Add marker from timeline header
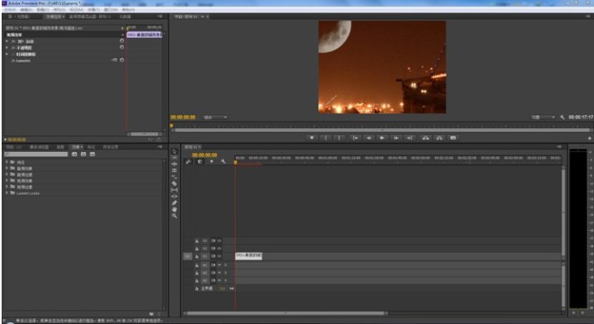 [212, 162]
